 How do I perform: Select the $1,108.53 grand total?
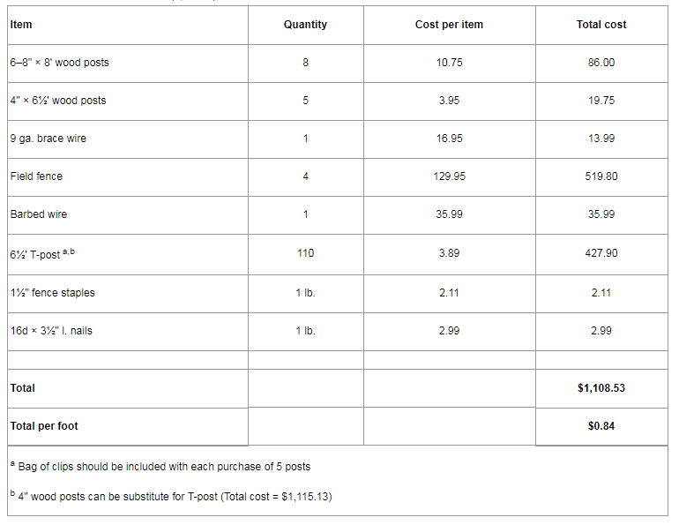click(601, 388)
